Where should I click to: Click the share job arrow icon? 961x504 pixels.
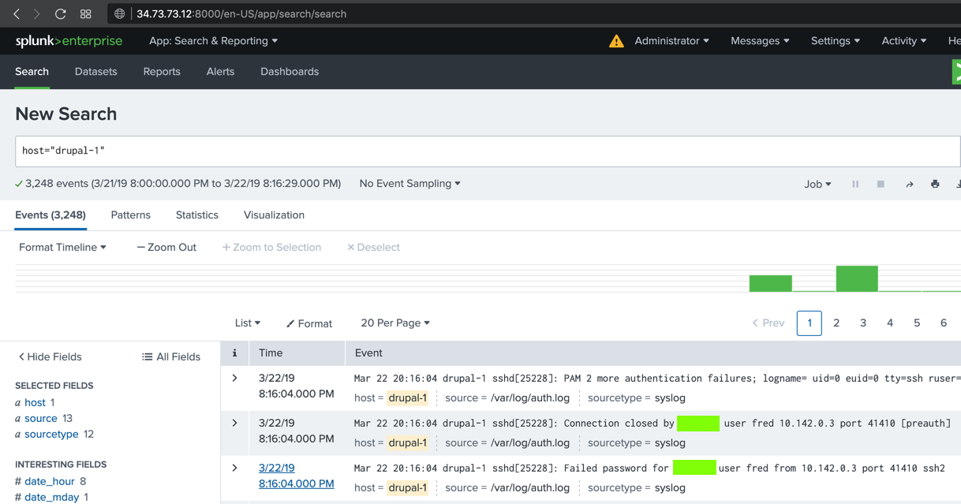[x=909, y=184]
